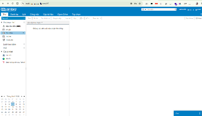Click the Xóa delete button
Image resolution: width=202 pixels, height=116 pixels.
[75, 18]
